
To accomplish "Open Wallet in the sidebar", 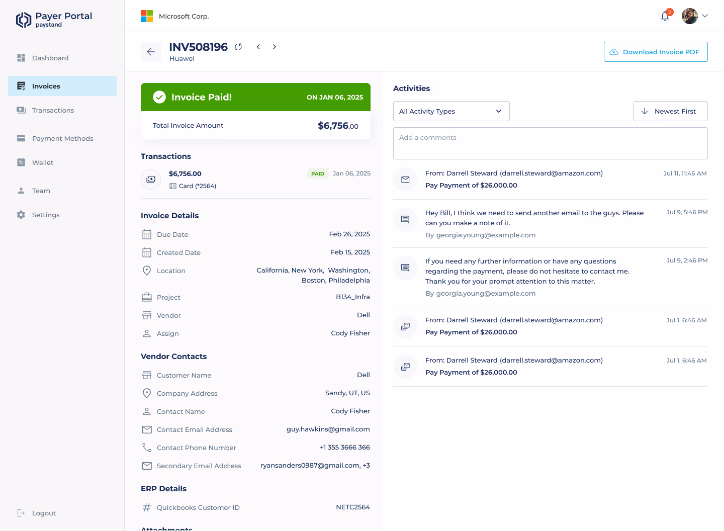I will point(62,162).
